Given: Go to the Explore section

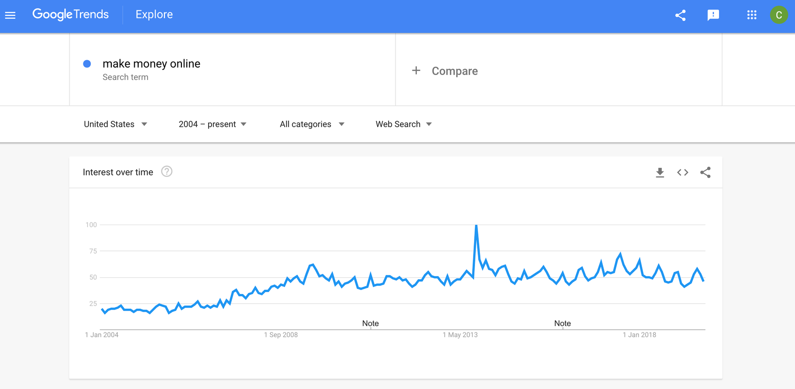Looking at the screenshot, I should point(154,14).
